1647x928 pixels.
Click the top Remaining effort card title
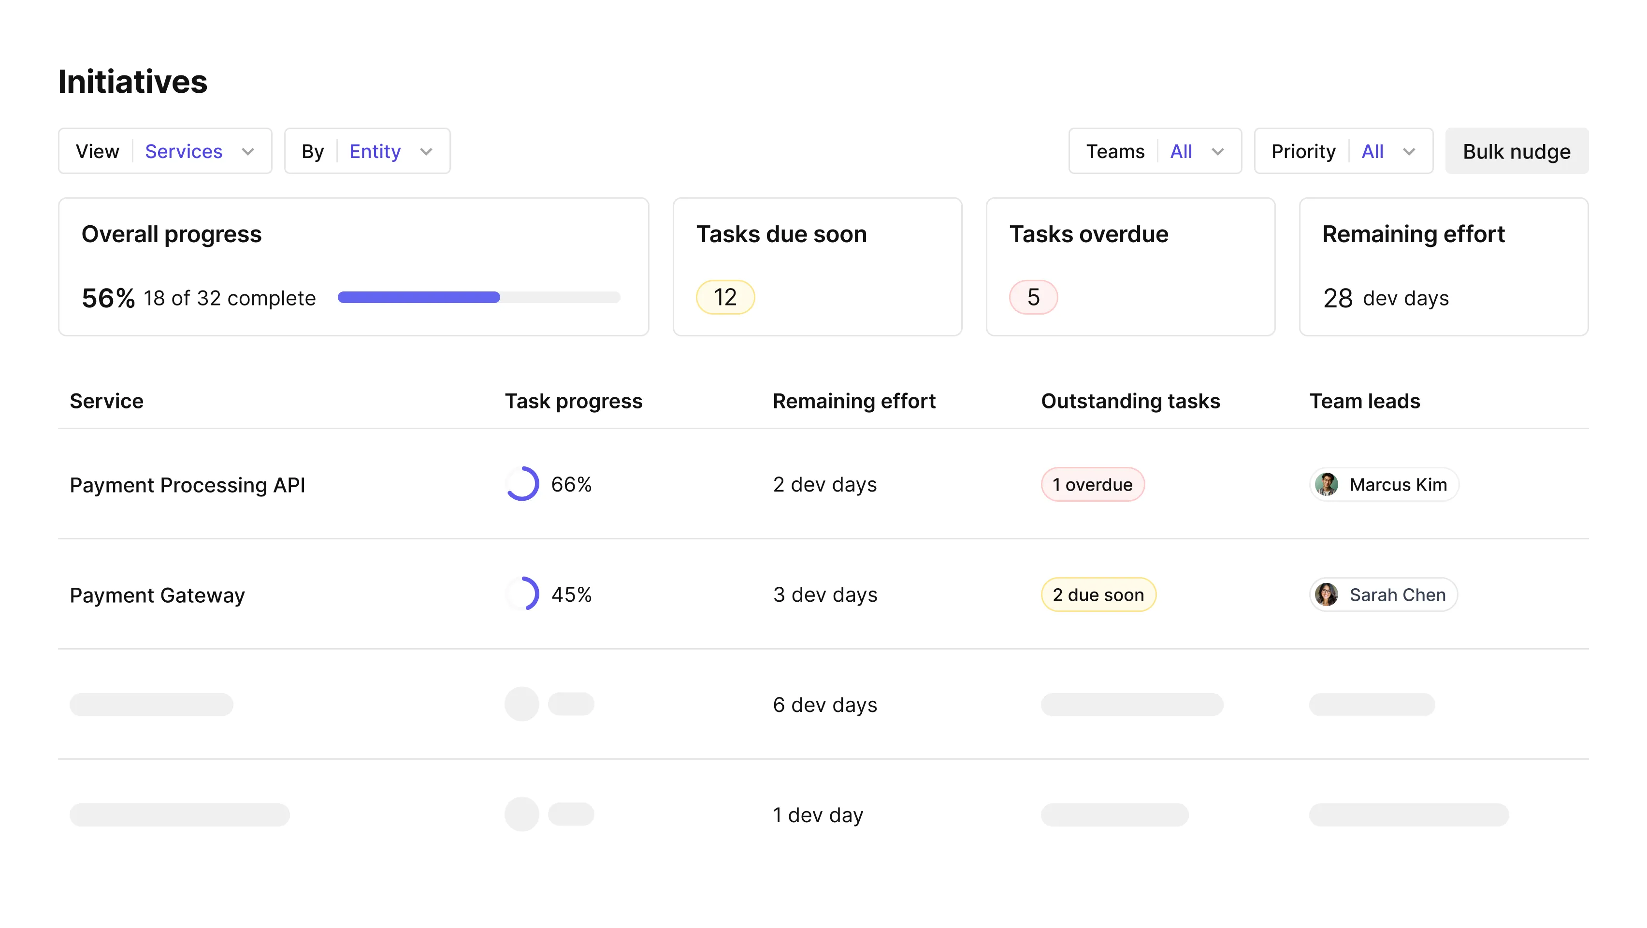(x=1413, y=234)
